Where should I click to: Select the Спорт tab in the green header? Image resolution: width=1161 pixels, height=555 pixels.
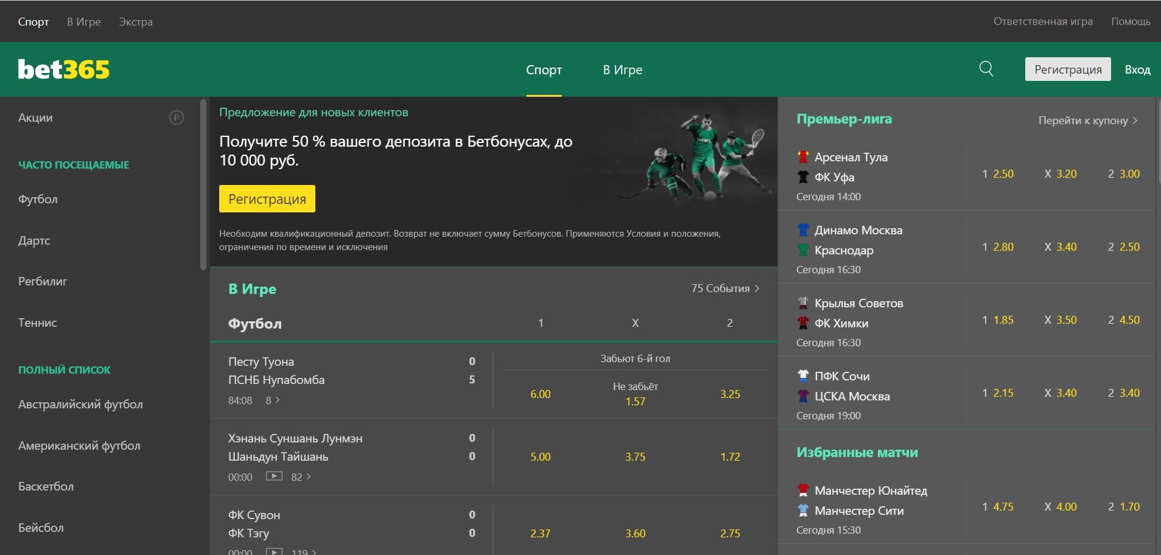tap(544, 69)
